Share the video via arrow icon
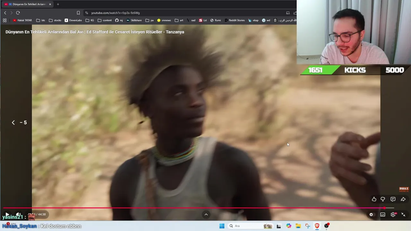 click(x=403, y=199)
